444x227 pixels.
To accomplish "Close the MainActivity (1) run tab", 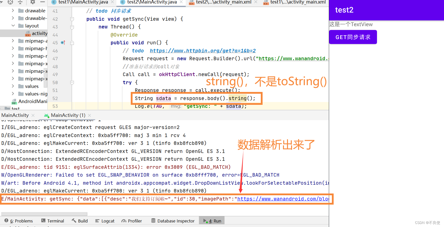I will coord(89,115).
